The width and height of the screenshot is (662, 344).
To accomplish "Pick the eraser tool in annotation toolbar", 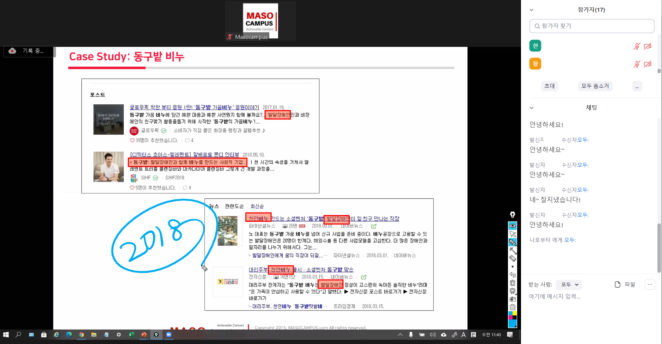I will (513, 258).
